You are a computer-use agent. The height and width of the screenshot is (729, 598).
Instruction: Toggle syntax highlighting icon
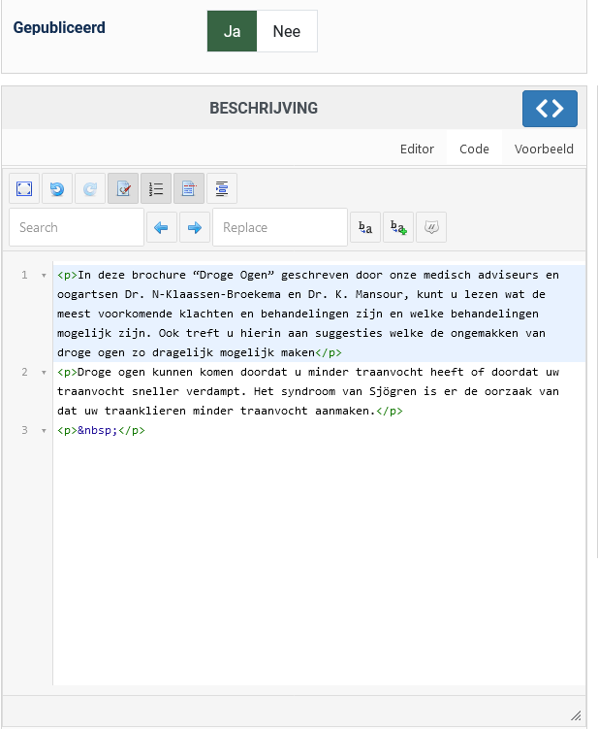(123, 188)
